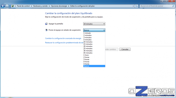Image resolution: width=176 pixels, height=98 pixels.
Task: Open Cambiar la configuración avanzada de energía link
Action: point(63,38)
